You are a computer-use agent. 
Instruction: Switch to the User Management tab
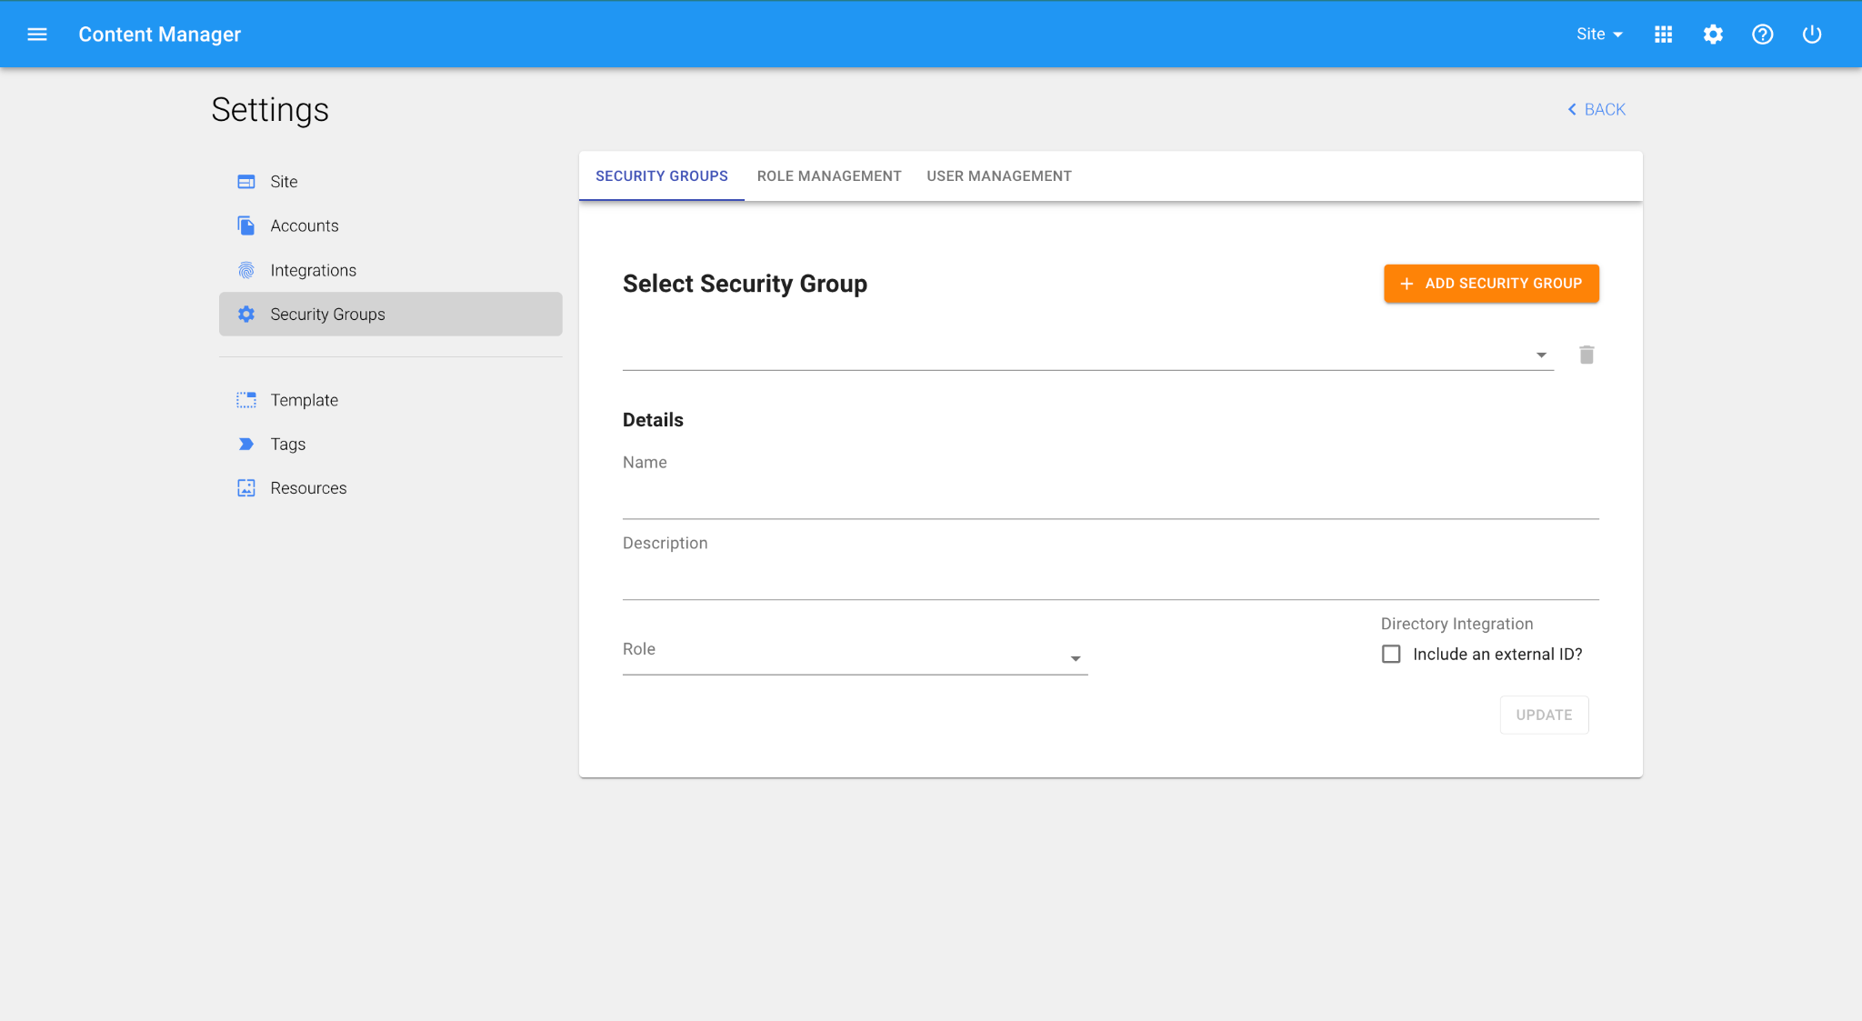(x=999, y=176)
